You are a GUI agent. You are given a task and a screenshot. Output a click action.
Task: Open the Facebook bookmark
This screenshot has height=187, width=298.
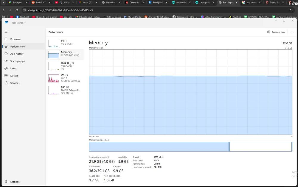(x=23, y=17)
